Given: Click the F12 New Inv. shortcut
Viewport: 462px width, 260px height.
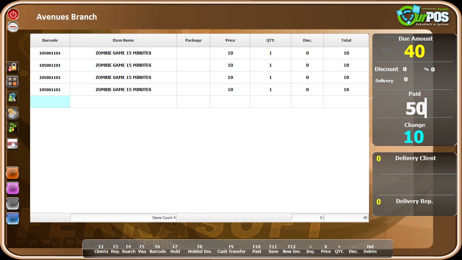Looking at the screenshot, I should coord(292,249).
